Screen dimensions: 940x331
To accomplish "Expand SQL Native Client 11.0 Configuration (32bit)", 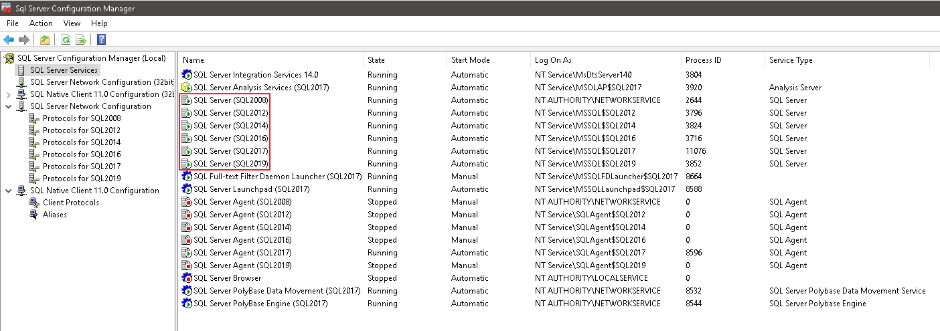I will 8,94.
